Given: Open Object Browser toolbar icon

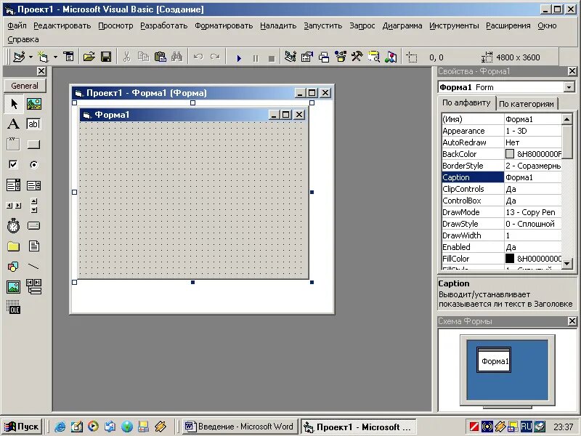Looking at the screenshot, I should (x=340, y=57).
